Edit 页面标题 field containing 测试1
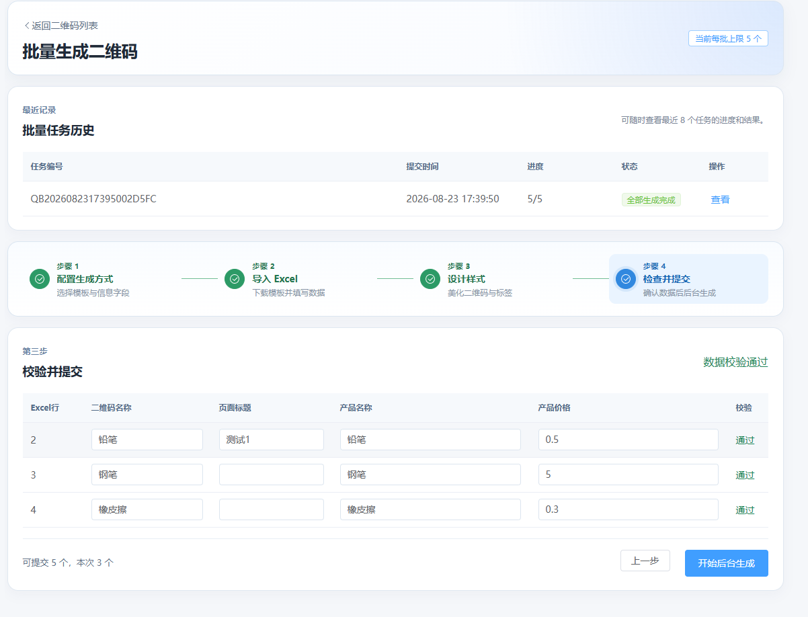 click(272, 440)
